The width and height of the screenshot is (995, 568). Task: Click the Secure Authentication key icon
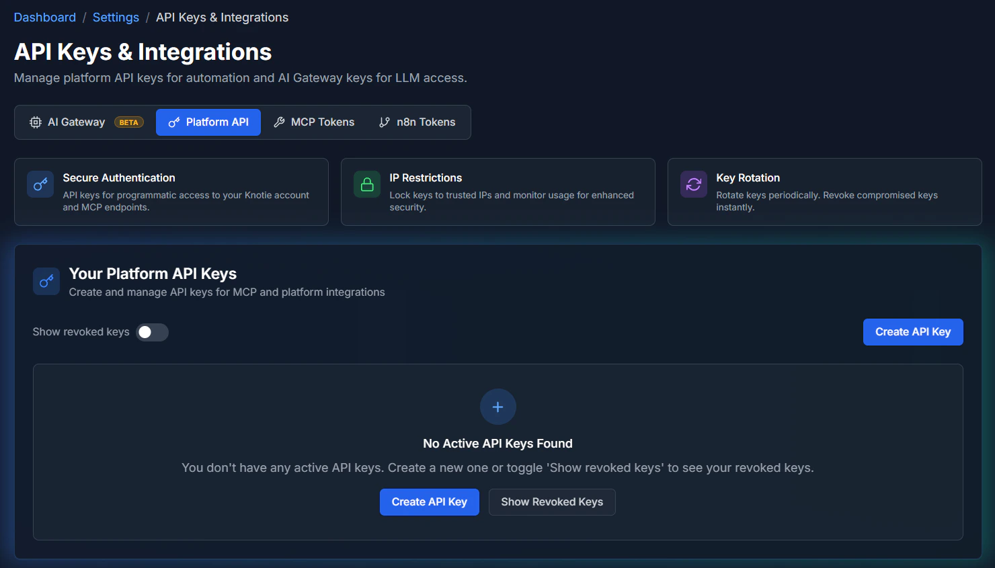40,184
